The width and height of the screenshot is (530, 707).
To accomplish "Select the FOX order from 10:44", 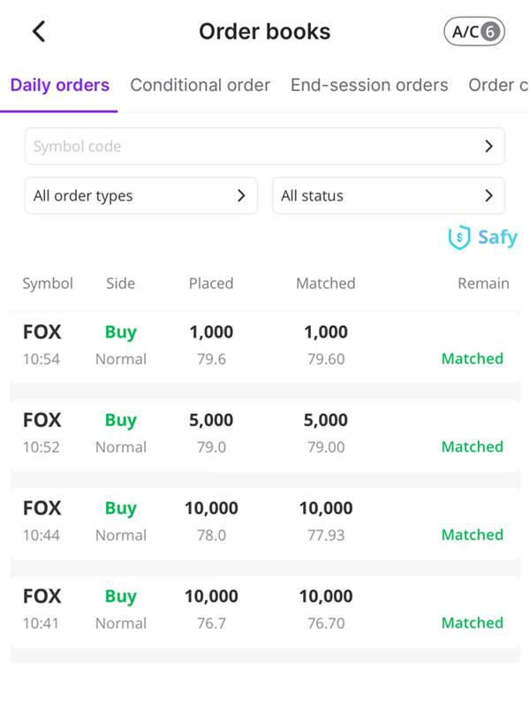I will pyautogui.click(x=265, y=521).
